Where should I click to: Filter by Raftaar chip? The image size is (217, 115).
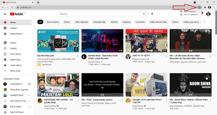(x=114, y=22)
